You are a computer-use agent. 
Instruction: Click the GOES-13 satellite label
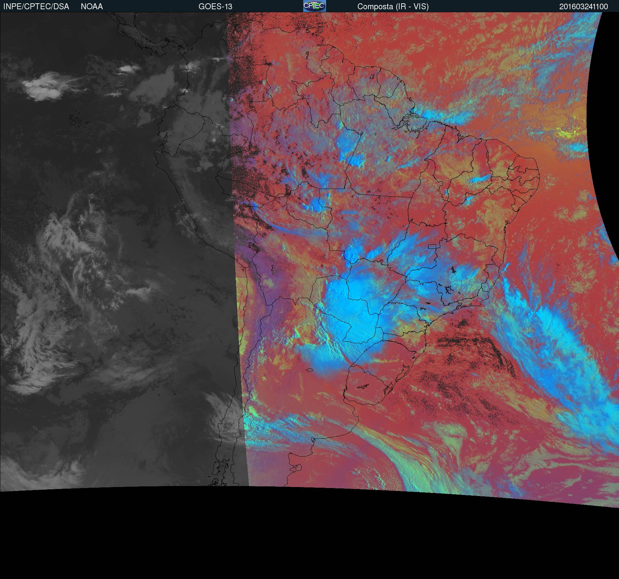[x=215, y=7]
